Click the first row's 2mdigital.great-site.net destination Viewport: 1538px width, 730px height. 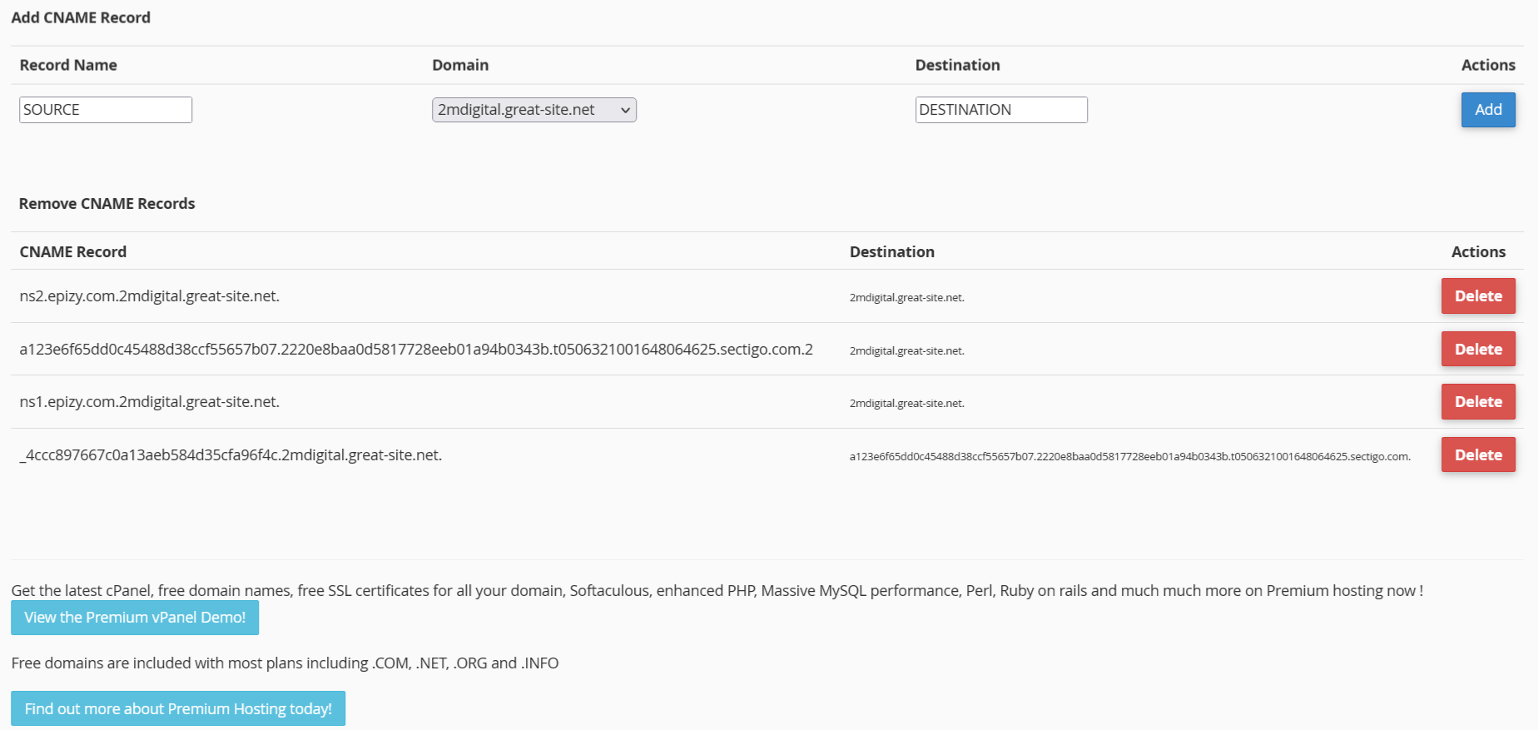[x=907, y=297]
